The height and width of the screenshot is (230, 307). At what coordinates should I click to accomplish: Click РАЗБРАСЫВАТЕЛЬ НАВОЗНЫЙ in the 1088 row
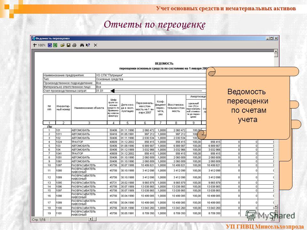[x=83, y=171]
